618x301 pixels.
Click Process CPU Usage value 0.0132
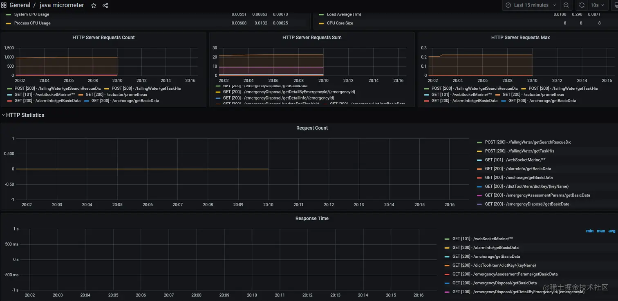tap(261, 23)
